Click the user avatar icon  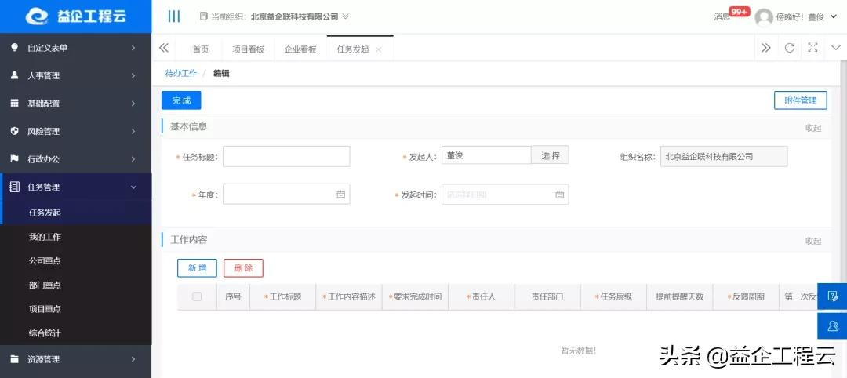763,17
